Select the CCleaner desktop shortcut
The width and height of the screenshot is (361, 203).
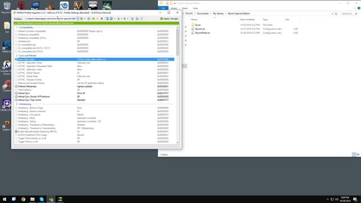pyautogui.click(x=7, y=86)
